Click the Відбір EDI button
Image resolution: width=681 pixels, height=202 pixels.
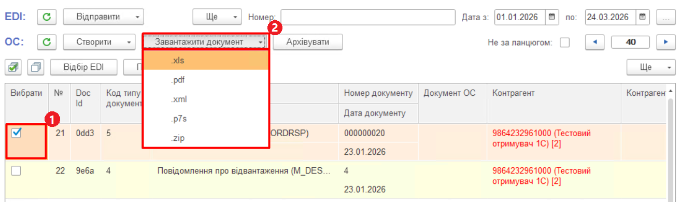pos(83,67)
